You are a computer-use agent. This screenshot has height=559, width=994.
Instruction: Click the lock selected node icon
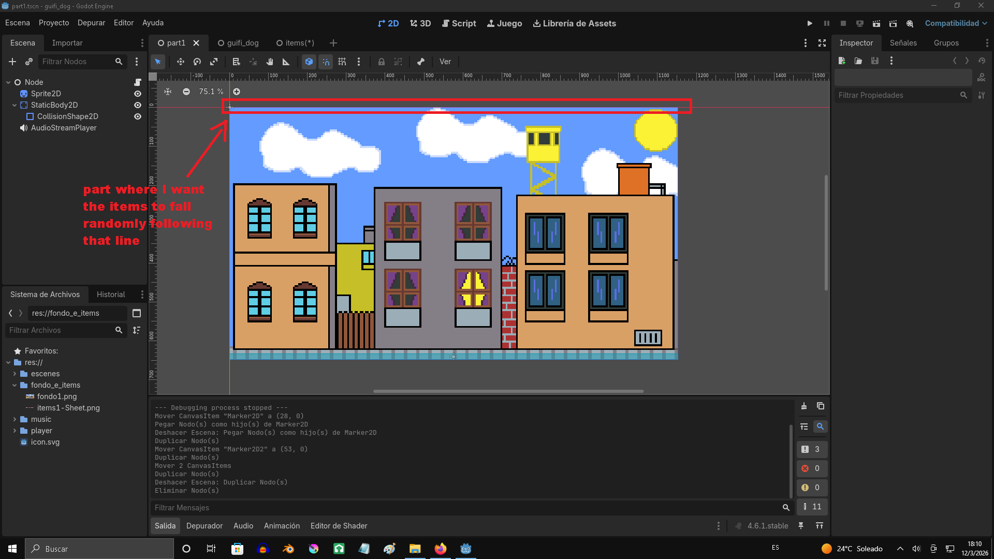[381, 62]
